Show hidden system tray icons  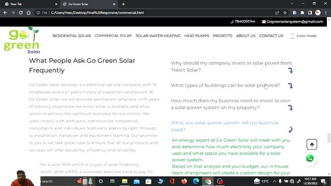(274, 181)
